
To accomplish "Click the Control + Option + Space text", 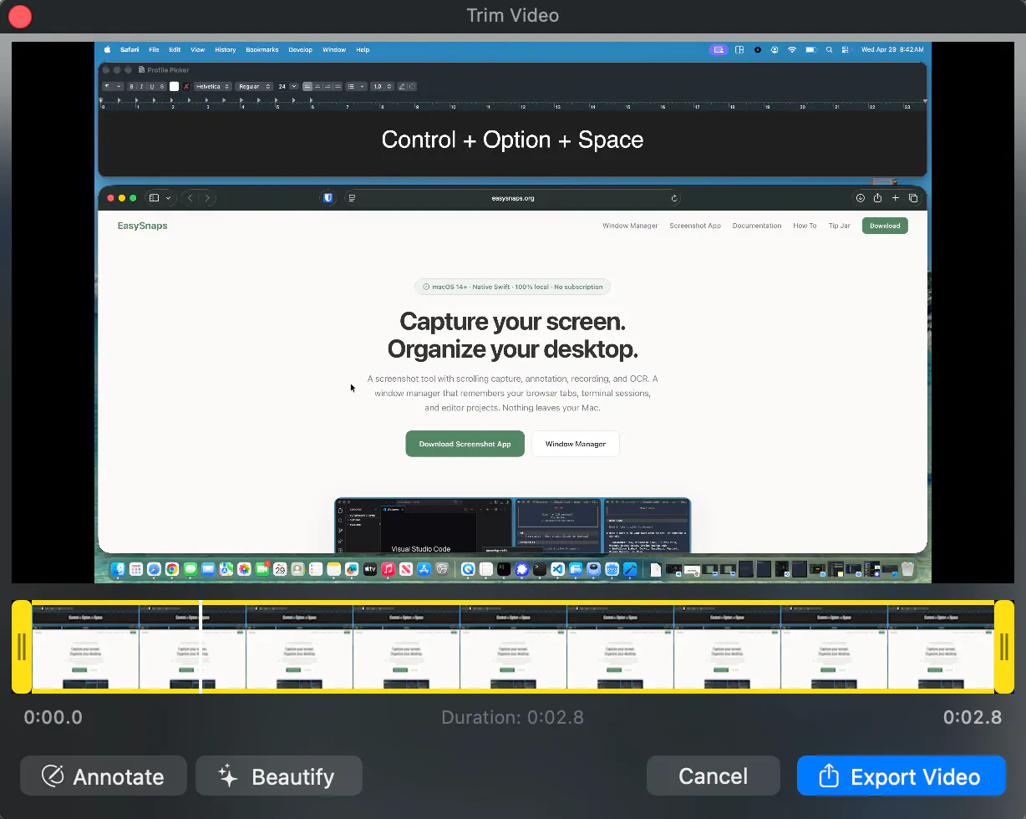I will pyautogui.click(x=512, y=140).
